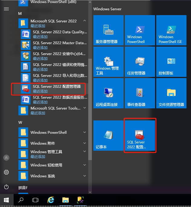Expand the Windows 管理工具 folder
The image size is (191, 207).
85,152
